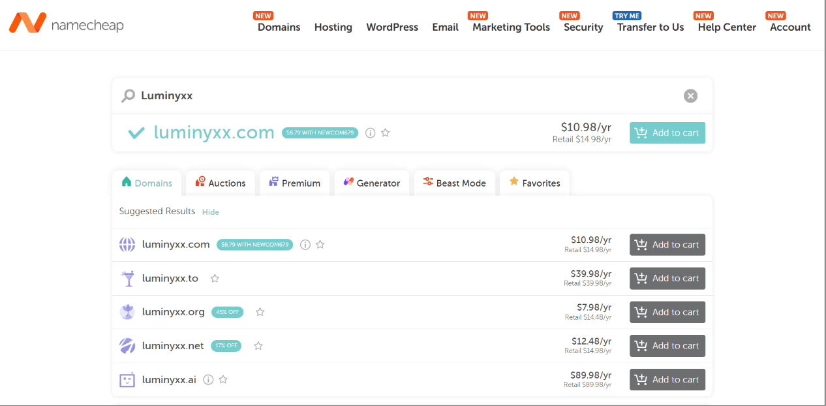Open the WordPress menu
Image resolution: width=826 pixels, height=406 pixels.
point(392,27)
